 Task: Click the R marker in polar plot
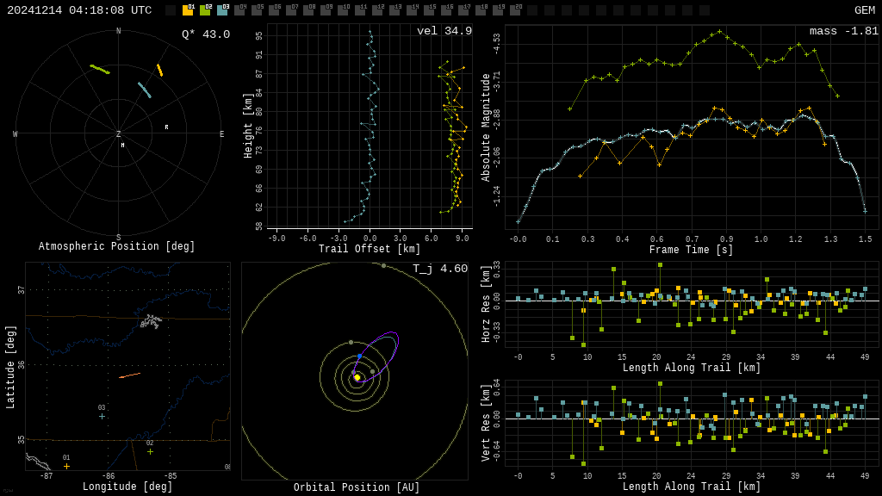(167, 127)
